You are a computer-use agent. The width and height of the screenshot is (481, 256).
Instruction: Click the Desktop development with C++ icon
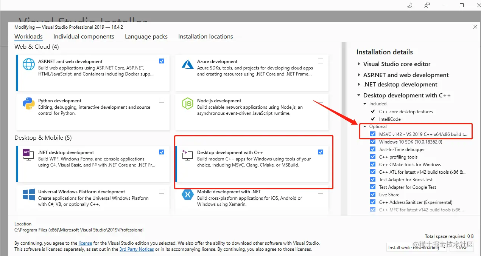point(188,155)
